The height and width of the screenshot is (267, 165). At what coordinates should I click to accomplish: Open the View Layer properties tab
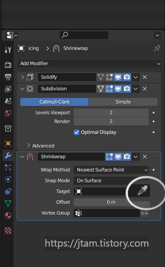[x=8, y=89]
